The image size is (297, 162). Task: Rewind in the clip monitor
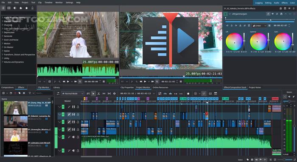tap(64, 82)
